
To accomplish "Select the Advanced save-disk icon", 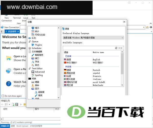I will click(33, 72).
